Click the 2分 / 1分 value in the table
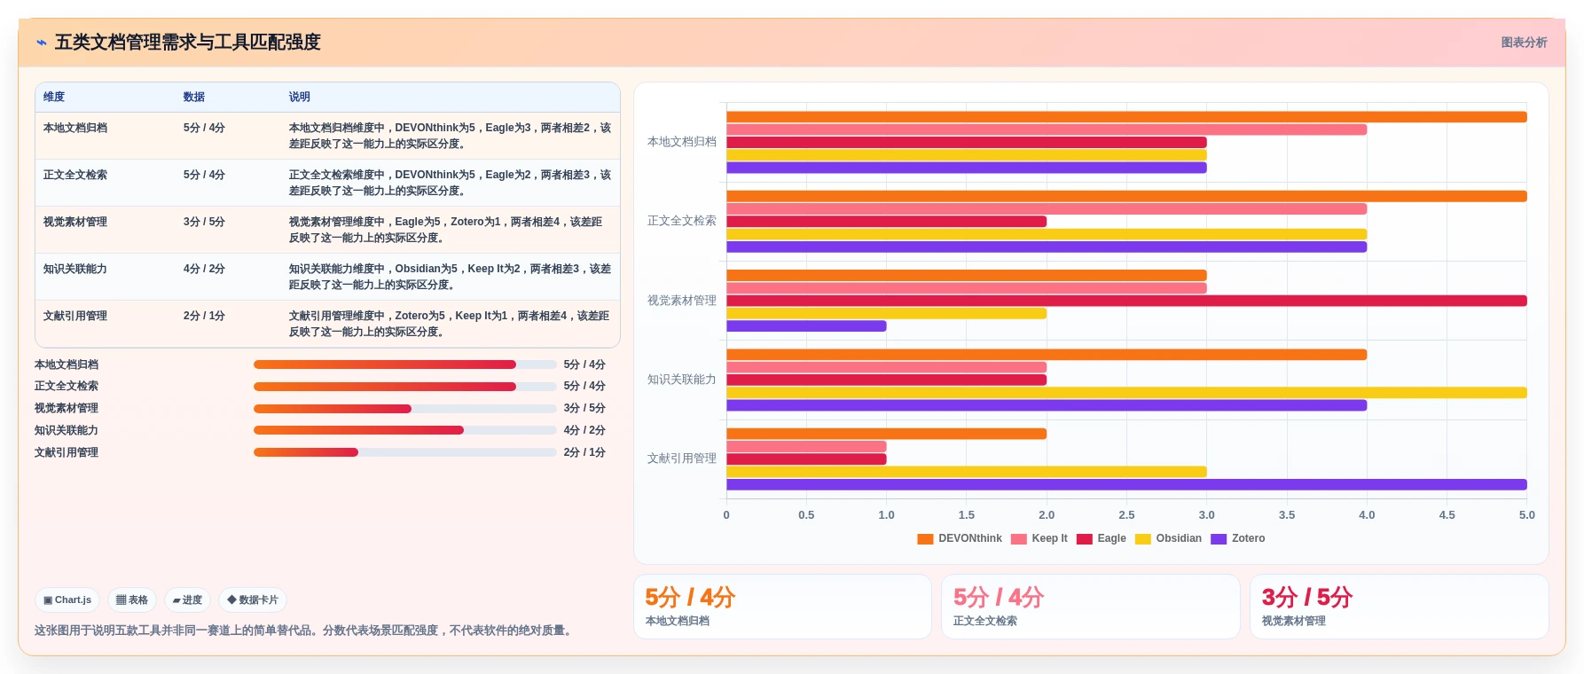 [x=204, y=316]
